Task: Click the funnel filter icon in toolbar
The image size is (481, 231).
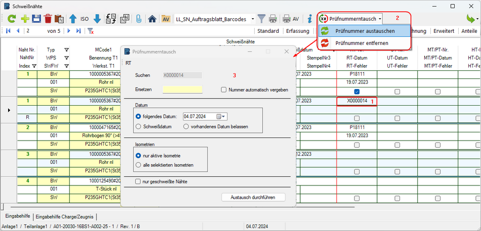Action: point(261,19)
